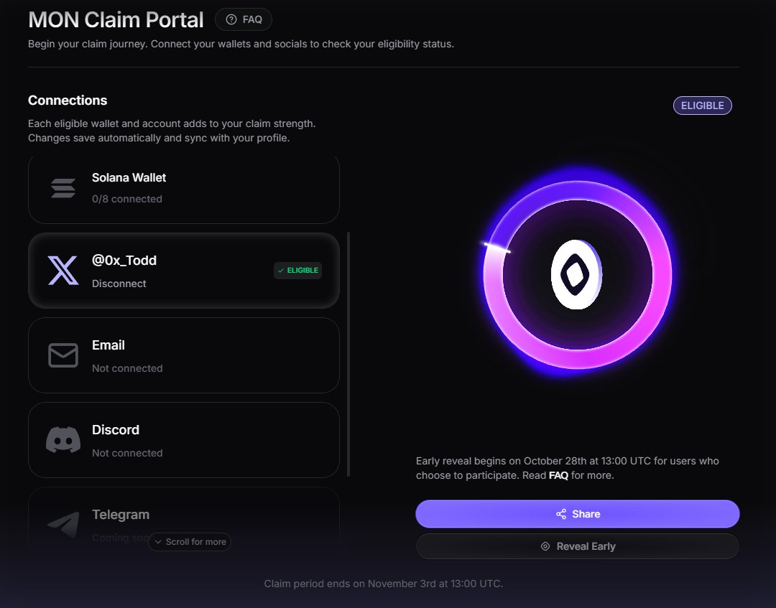The height and width of the screenshot is (608, 776).
Task: Click the Reveal Early diamond icon
Action: tap(545, 546)
